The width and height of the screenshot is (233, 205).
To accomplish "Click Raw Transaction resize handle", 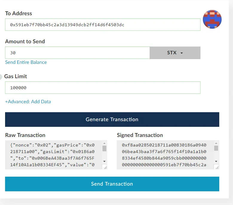I will click(105, 167).
